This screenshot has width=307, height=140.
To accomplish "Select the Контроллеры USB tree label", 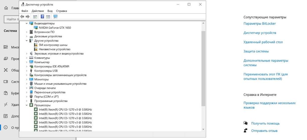I will (46, 71).
